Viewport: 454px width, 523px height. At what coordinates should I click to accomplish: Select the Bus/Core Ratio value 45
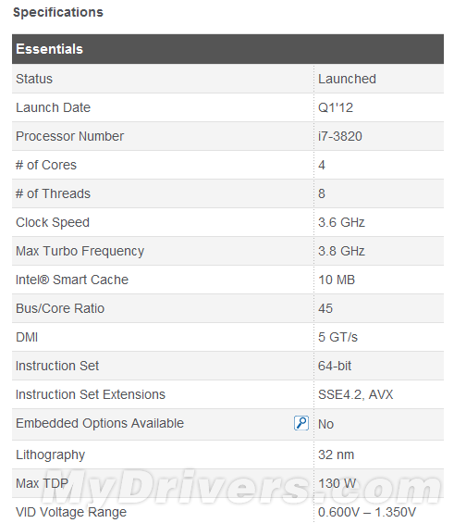click(x=325, y=308)
